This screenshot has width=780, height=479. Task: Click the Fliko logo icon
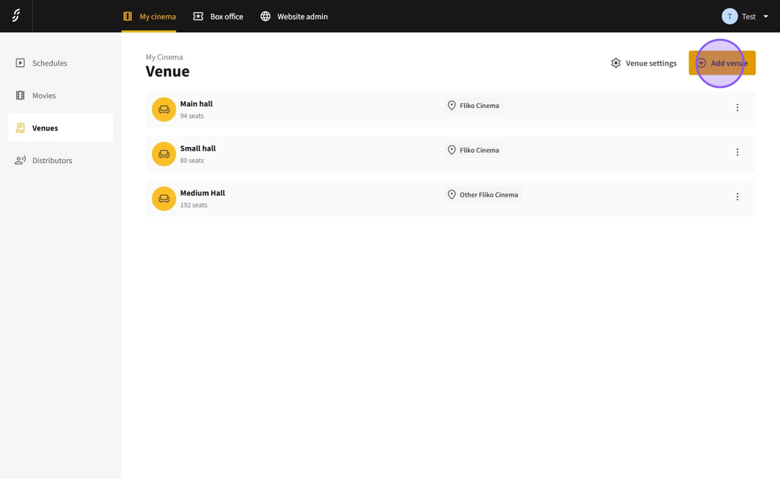pos(16,15)
